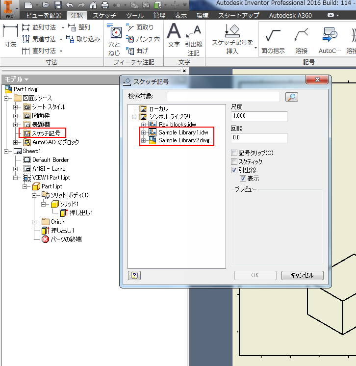Click the 整列 arrange tool

[x=79, y=27]
